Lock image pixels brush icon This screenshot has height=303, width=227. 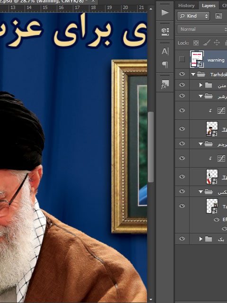[206, 43]
